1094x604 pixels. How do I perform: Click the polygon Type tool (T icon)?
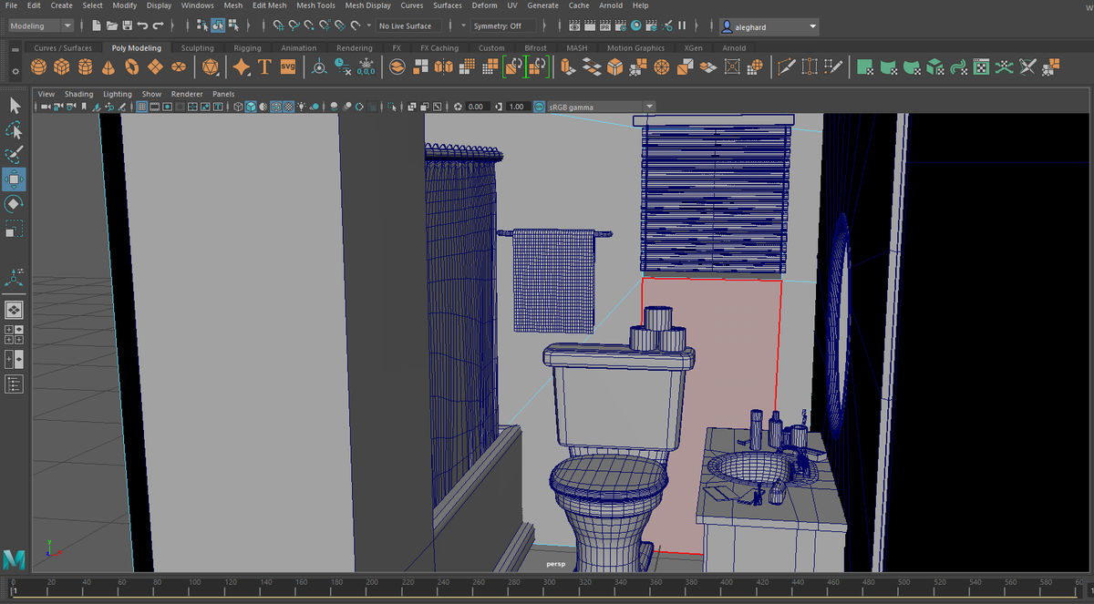click(264, 67)
